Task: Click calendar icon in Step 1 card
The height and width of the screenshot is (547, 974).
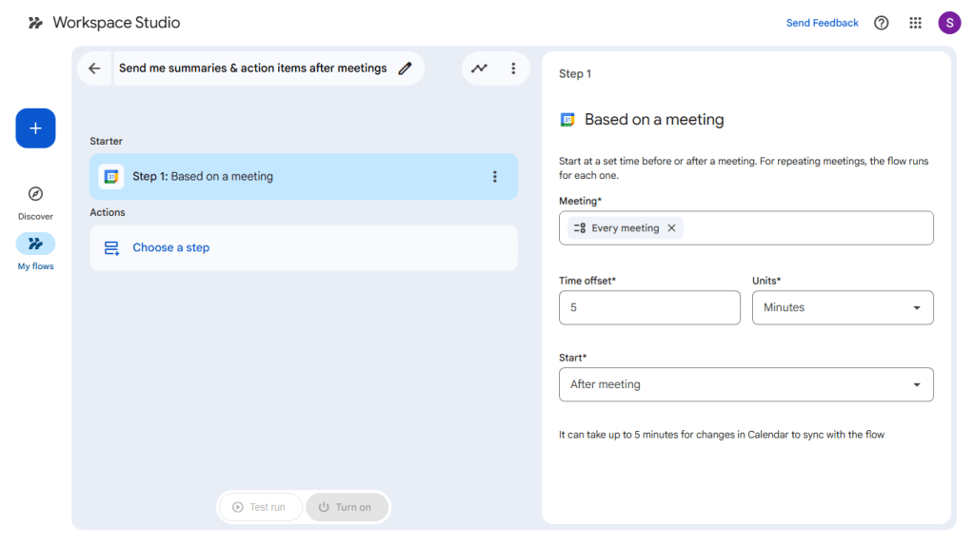Action: coord(111,176)
